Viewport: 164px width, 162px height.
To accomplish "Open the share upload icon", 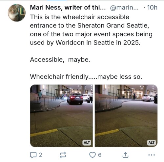I will 125,155.
